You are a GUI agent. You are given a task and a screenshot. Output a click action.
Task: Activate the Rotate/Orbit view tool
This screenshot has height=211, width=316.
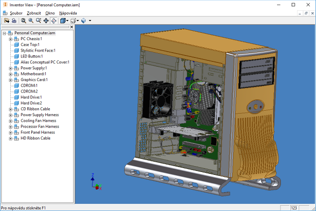[54, 20]
